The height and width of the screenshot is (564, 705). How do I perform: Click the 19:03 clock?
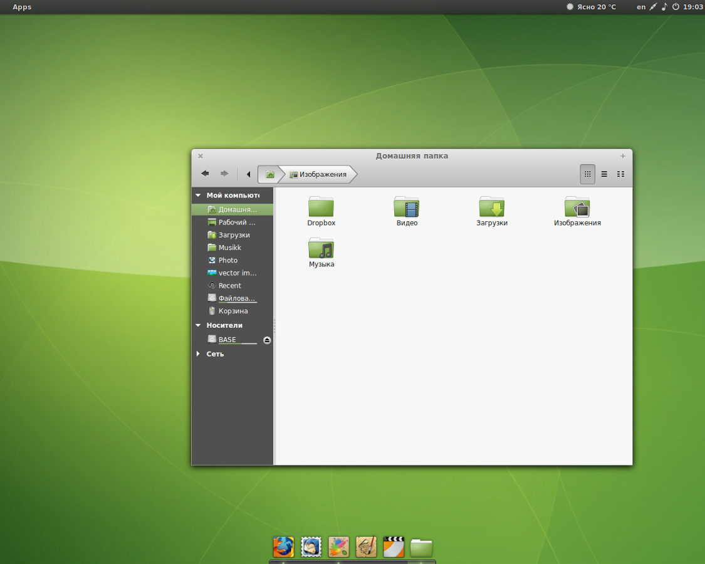point(692,7)
